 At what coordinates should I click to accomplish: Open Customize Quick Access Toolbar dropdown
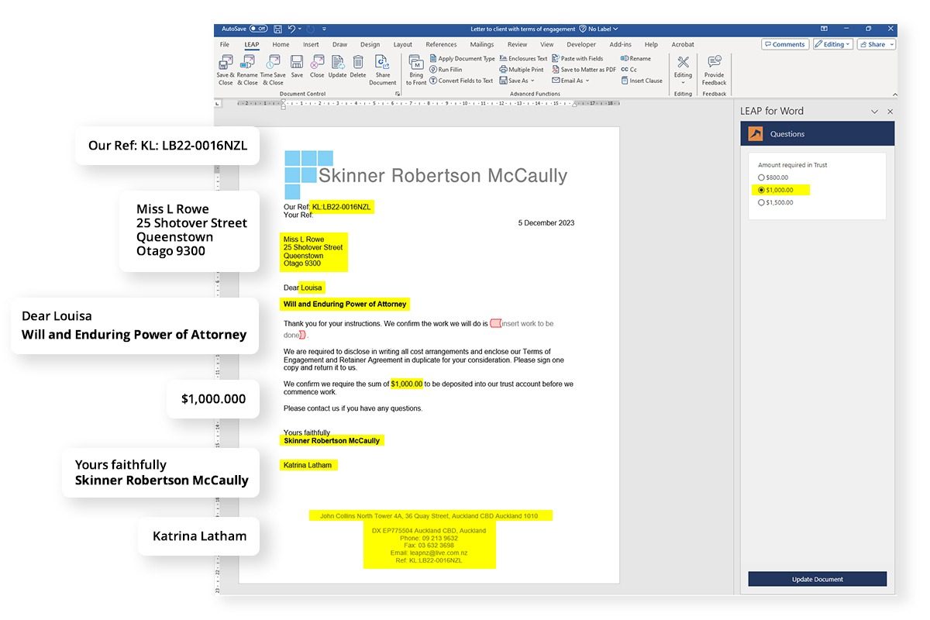324,29
